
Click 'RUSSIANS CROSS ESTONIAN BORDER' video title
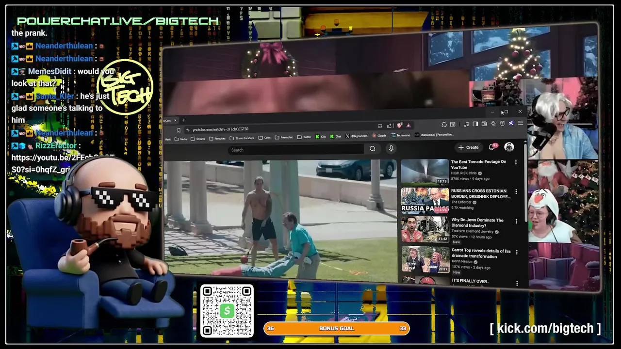[480, 194]
